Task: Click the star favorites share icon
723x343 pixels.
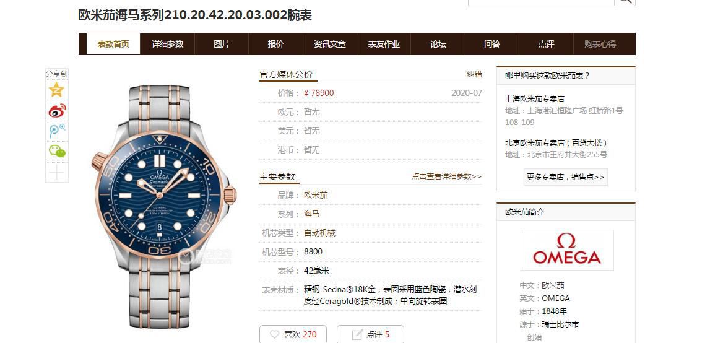Action: pyautogui.click(x=57, y=90)
